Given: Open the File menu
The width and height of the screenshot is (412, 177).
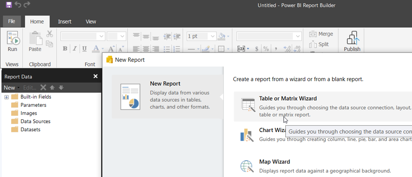Looking at the screenshot, I should coord(12,22).
